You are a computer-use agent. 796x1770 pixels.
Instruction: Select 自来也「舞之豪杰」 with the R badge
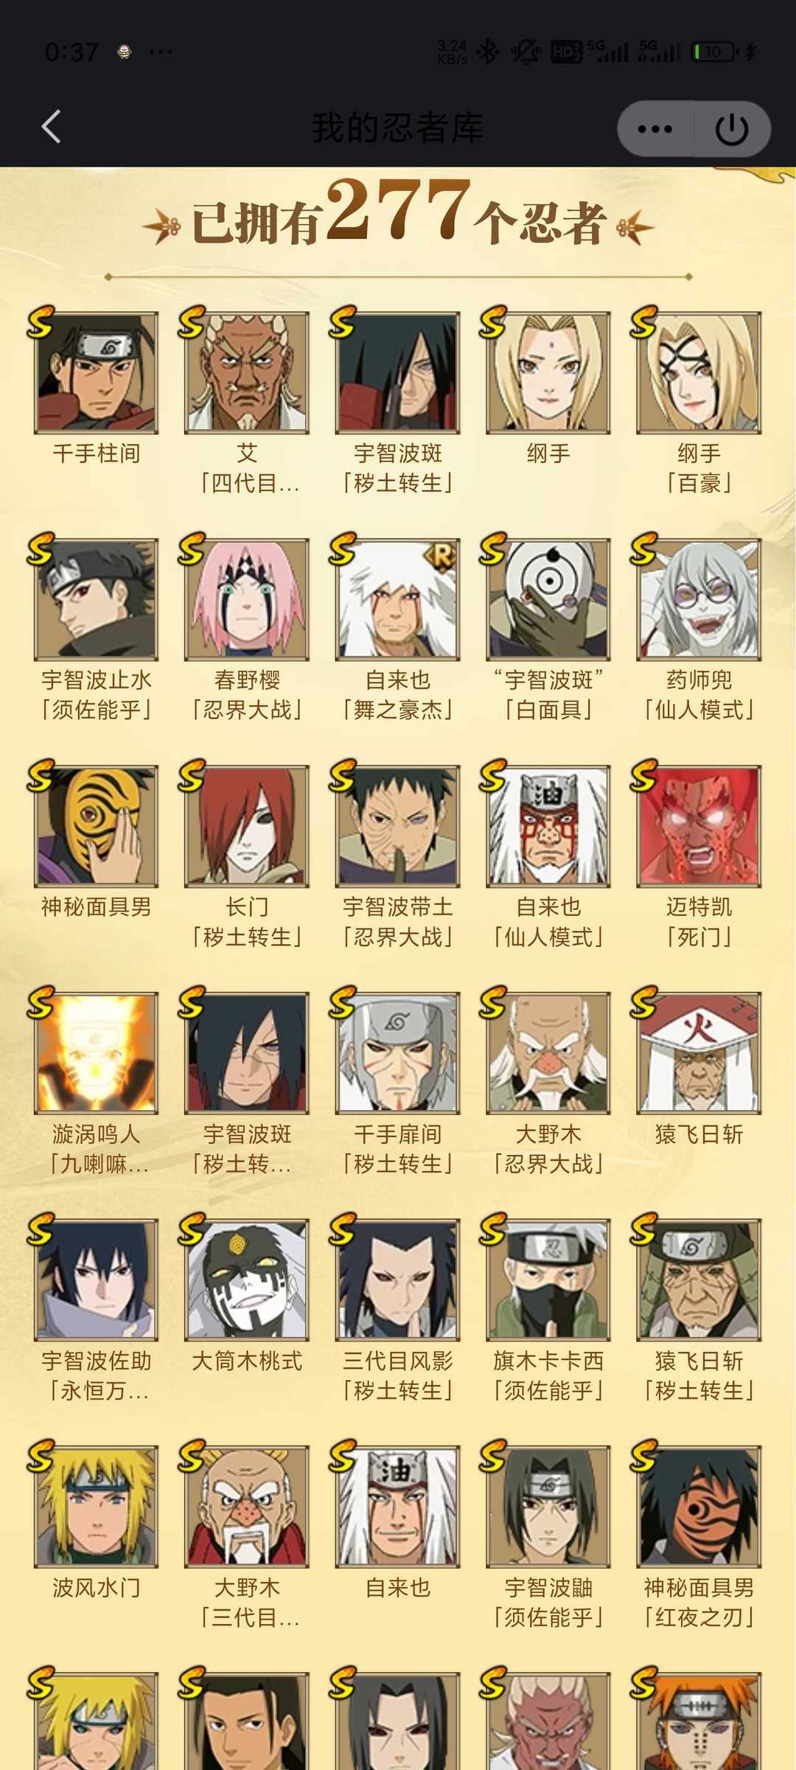[x=398, y=599]
